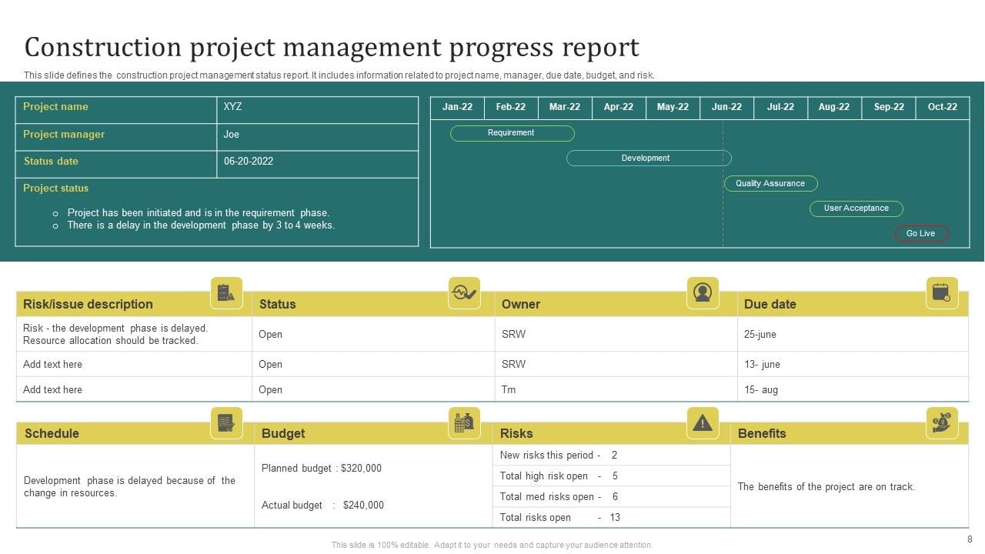The image size is (985, 554).
Task: Click the Project manager label
Action: tap(64, 134)
